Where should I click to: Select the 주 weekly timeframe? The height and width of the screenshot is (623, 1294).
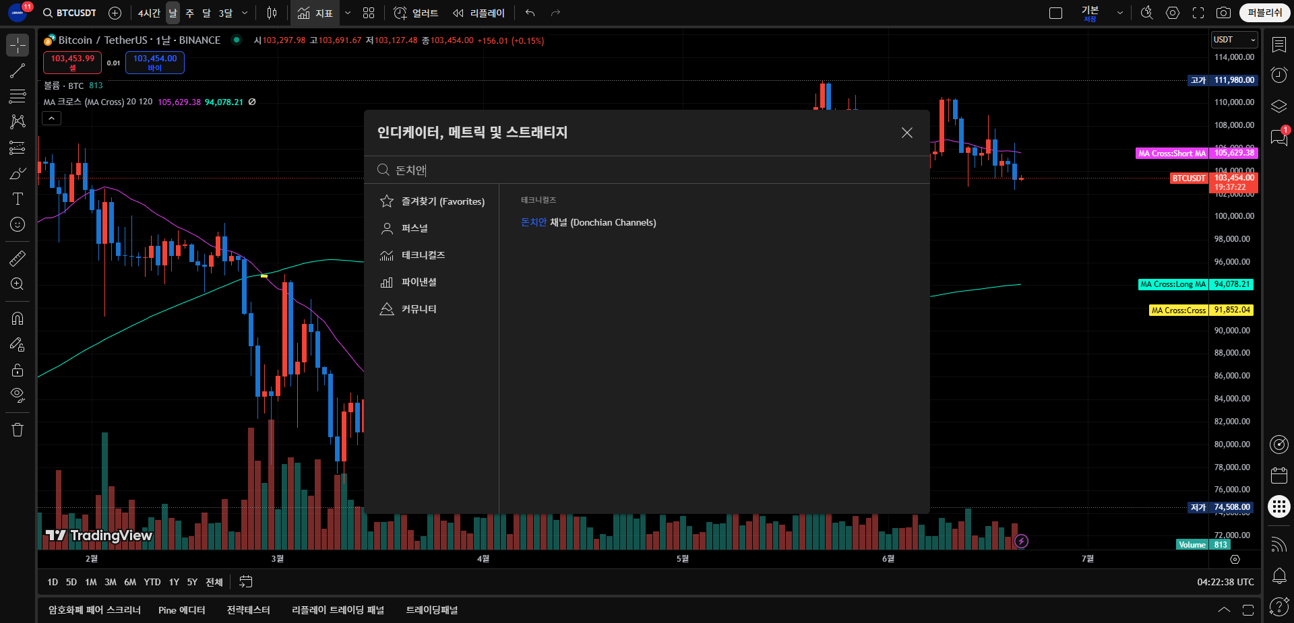coord(189,13)
